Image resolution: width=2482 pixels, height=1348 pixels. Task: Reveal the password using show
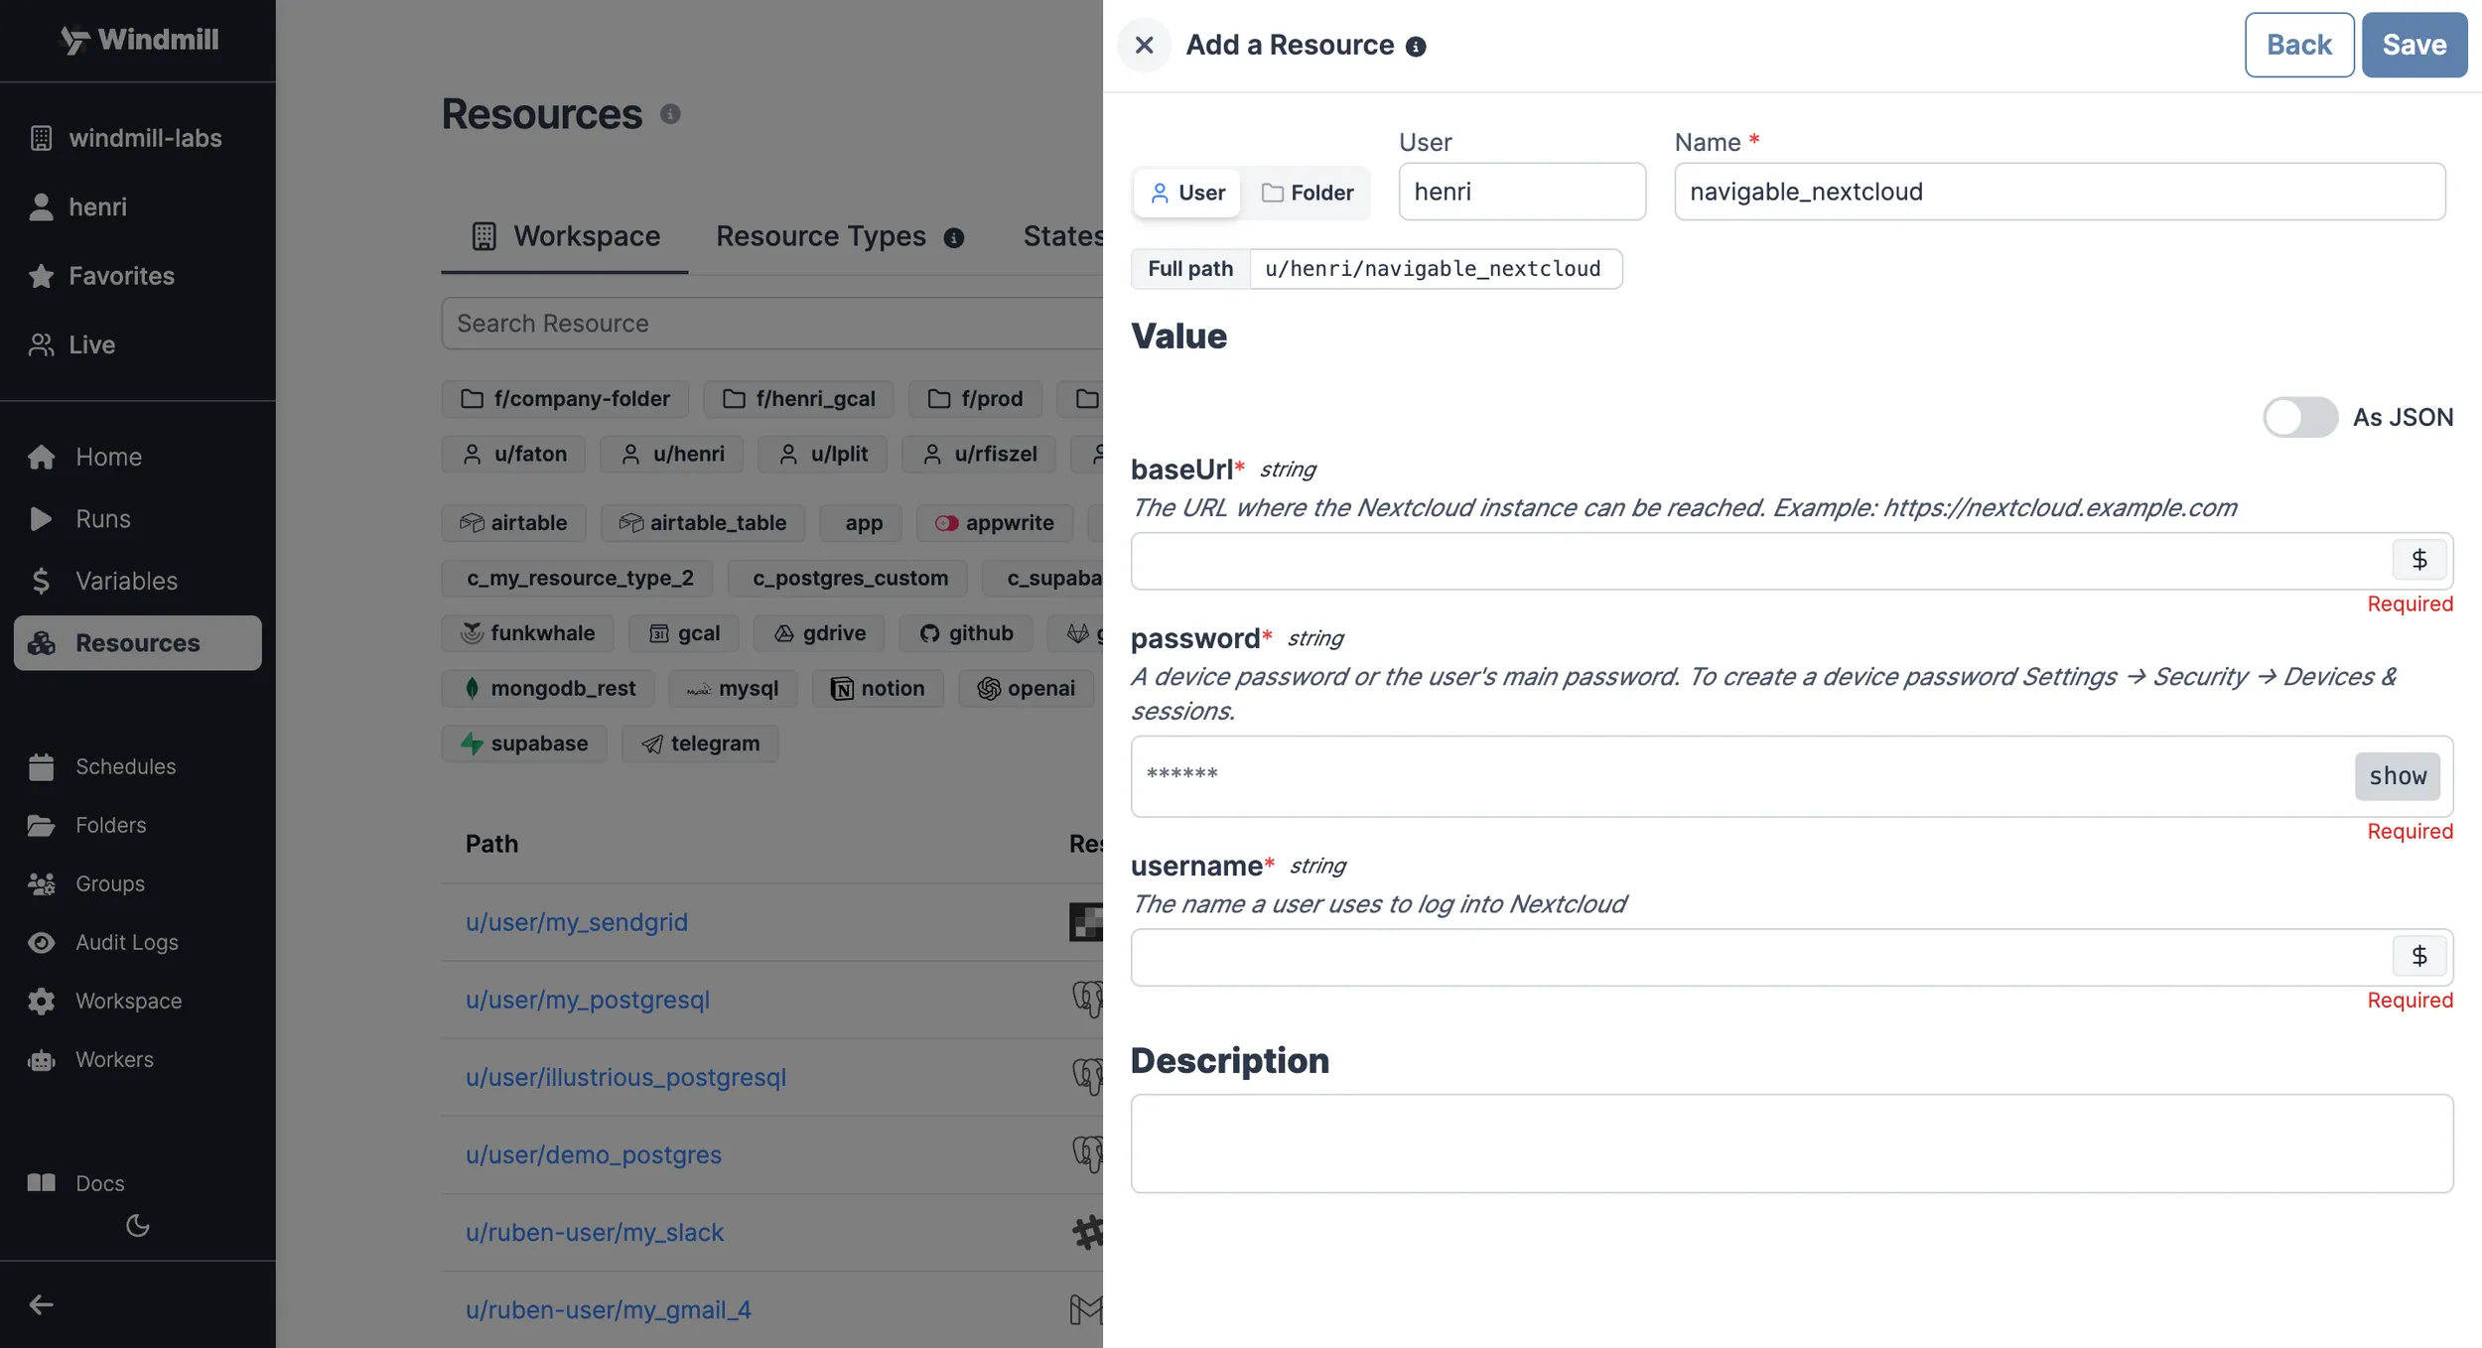point(2397,776)
